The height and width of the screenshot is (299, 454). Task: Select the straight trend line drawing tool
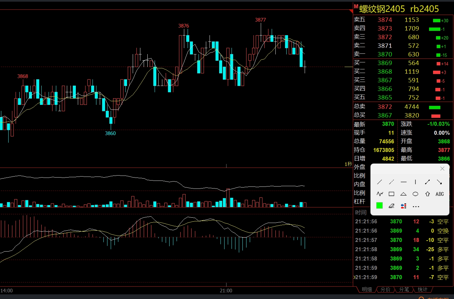pyautogui.click(x=379, y=182)
